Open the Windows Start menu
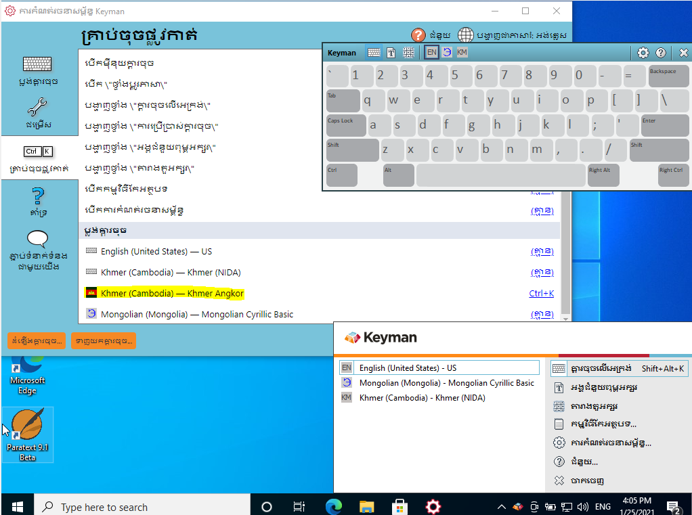Screen dimensions: 692x515 [x=17, y=506]
